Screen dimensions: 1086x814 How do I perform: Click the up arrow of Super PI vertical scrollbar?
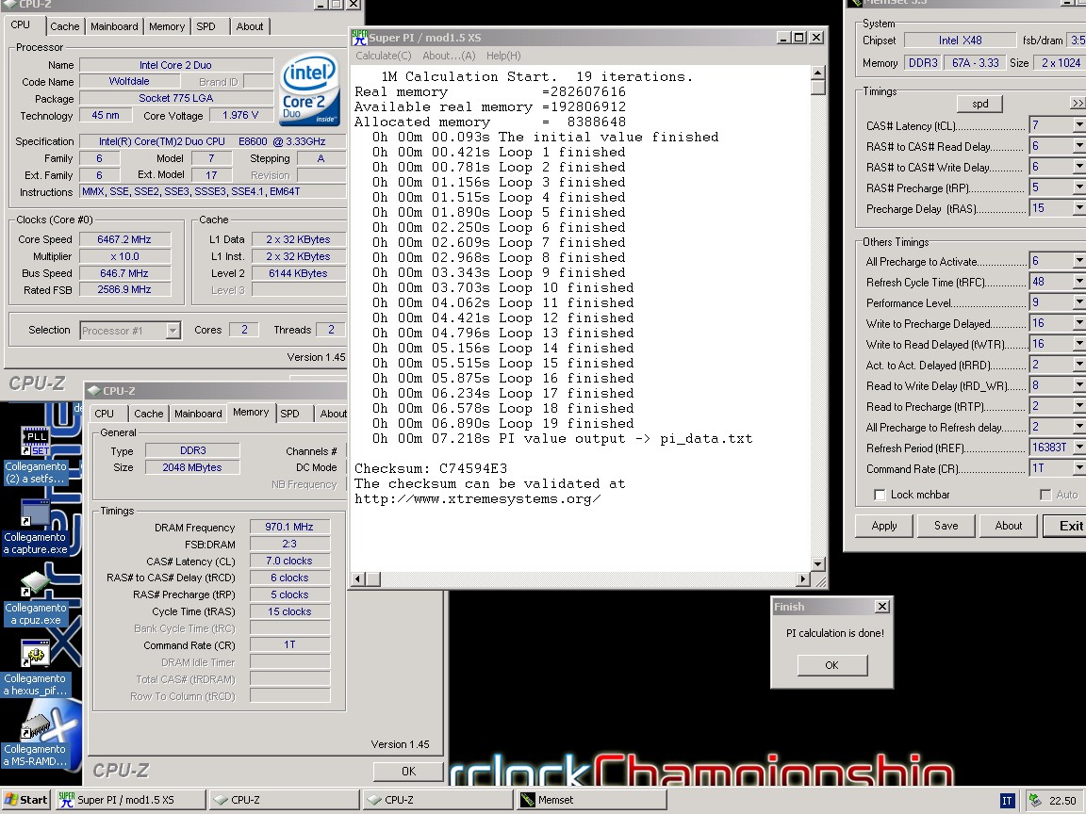pos(817,73)
